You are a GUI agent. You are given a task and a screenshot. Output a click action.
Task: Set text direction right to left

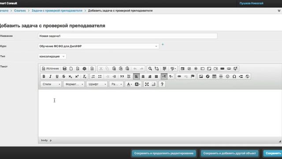coord(171,76)
